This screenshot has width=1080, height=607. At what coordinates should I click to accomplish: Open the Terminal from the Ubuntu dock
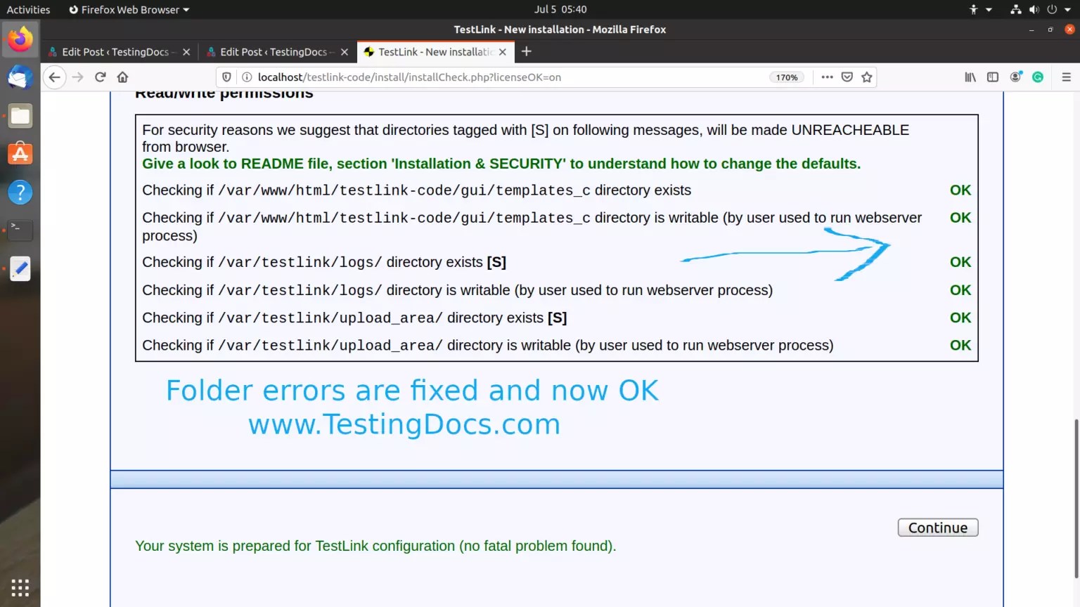20,230
